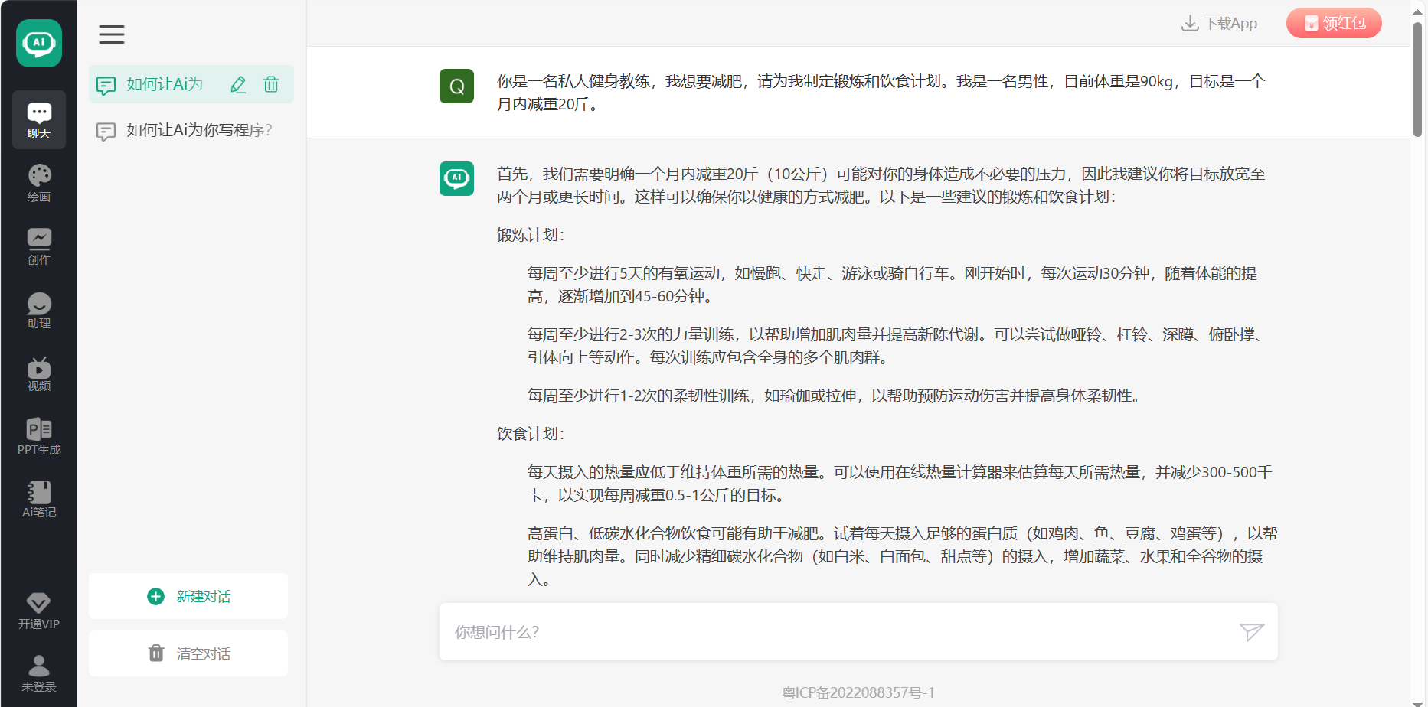Open the 聊天 chat section
Viewport: 1428px width, 707px height.
pos(39,119)
